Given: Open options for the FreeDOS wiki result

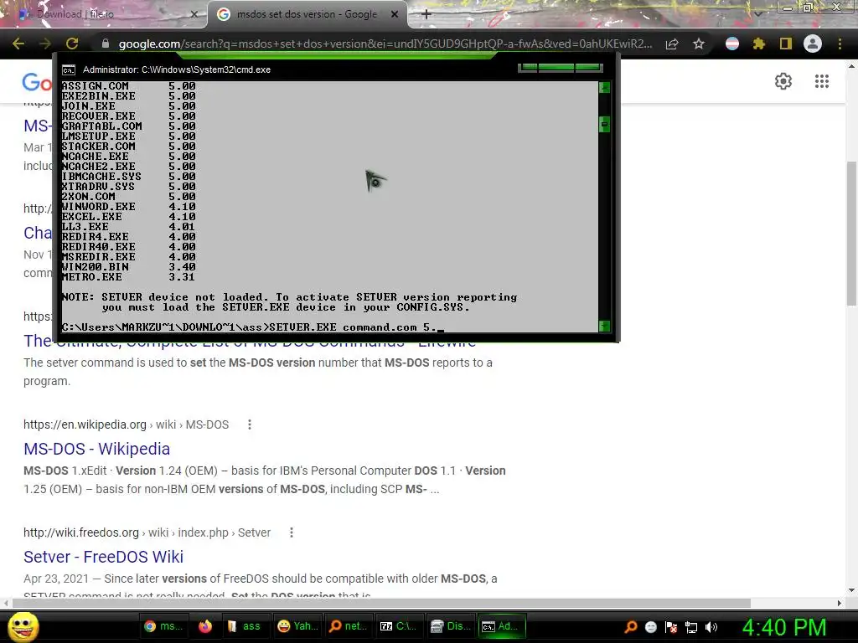Looking at the screenshot, I should click(x=292, y=532).
